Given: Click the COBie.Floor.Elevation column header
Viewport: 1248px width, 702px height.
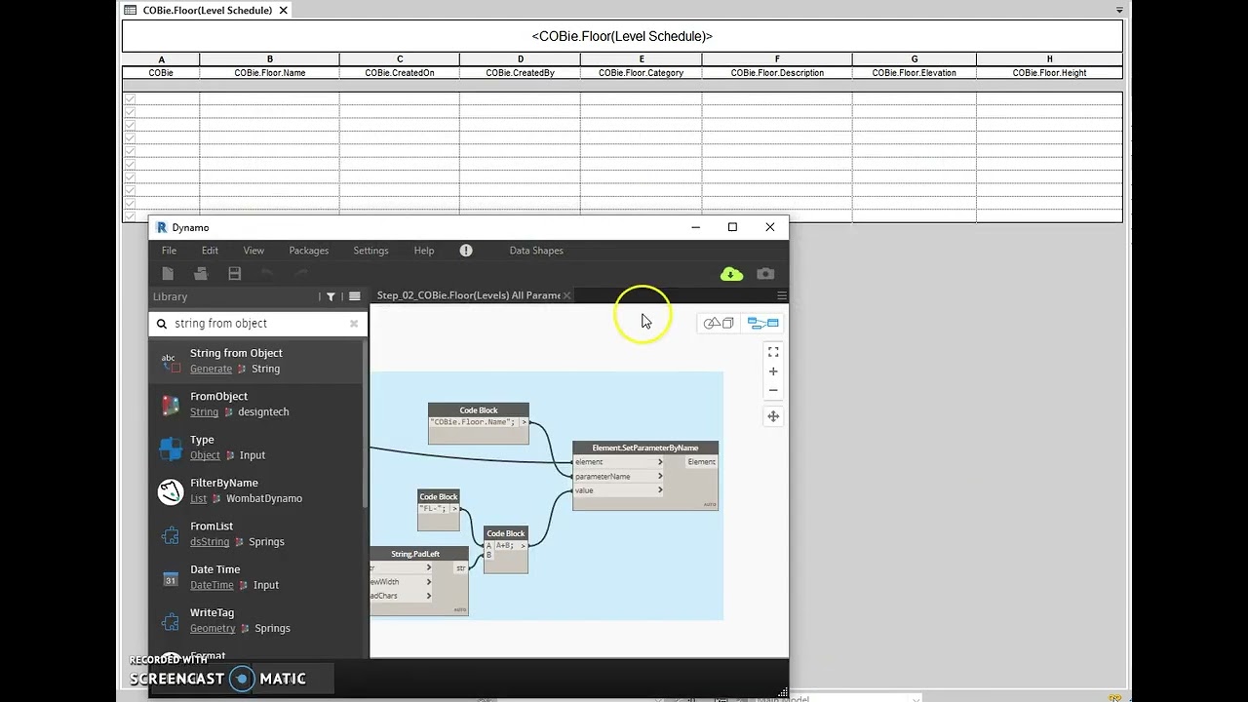Looking at the screenshot, I should (x=914, y=73).
